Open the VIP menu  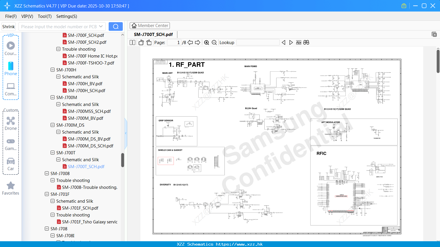click(27, 16)
